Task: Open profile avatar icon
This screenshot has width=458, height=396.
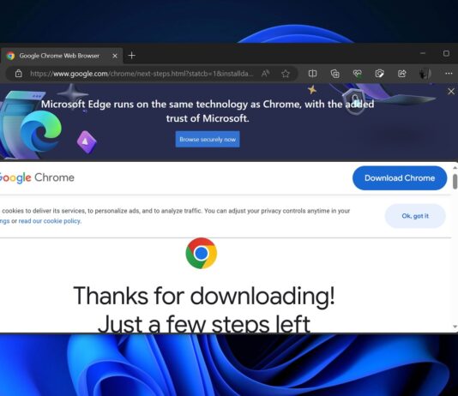Action: (x=425, y=74)
